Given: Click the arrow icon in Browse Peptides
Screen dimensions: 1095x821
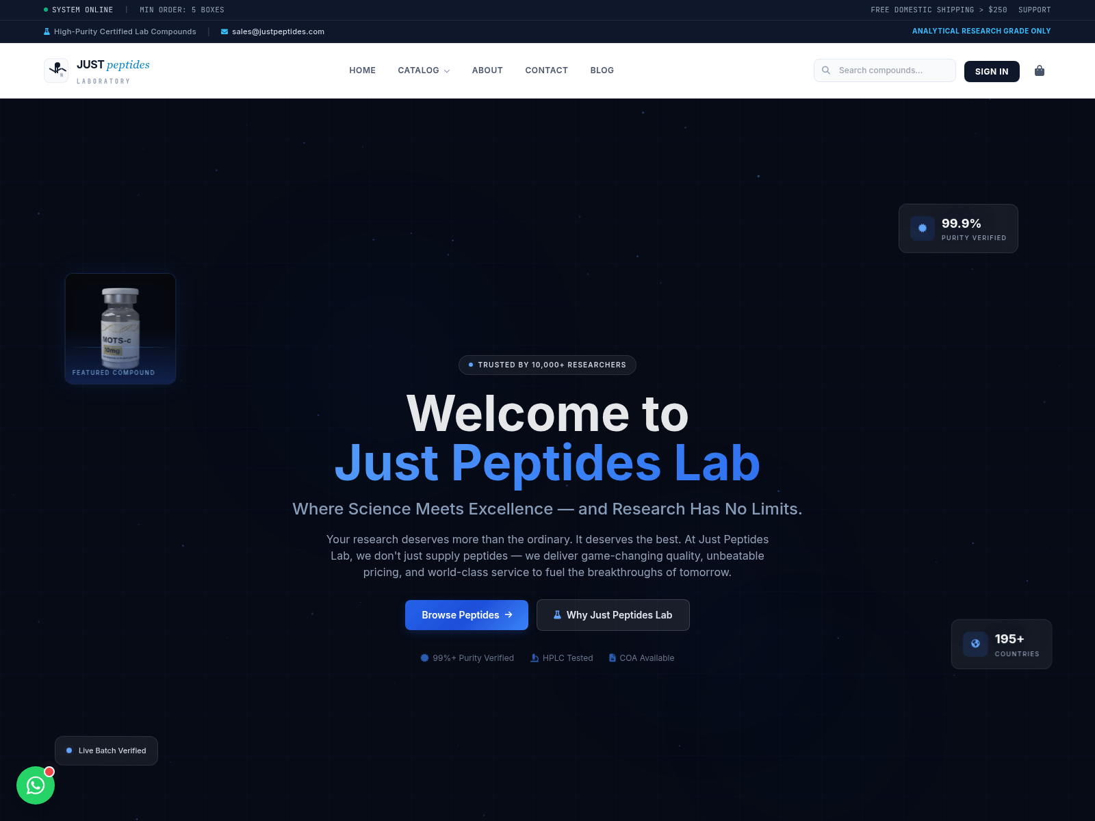Looking at the screenshot, I should point(508,615).
